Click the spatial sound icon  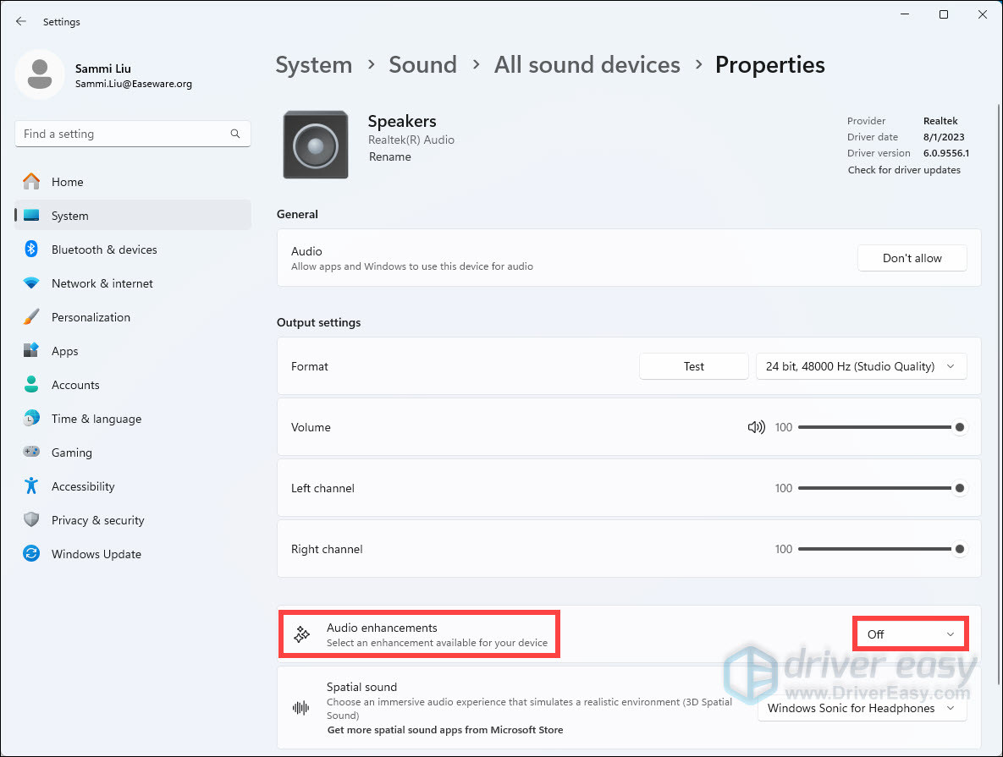[x=301, y=708]
